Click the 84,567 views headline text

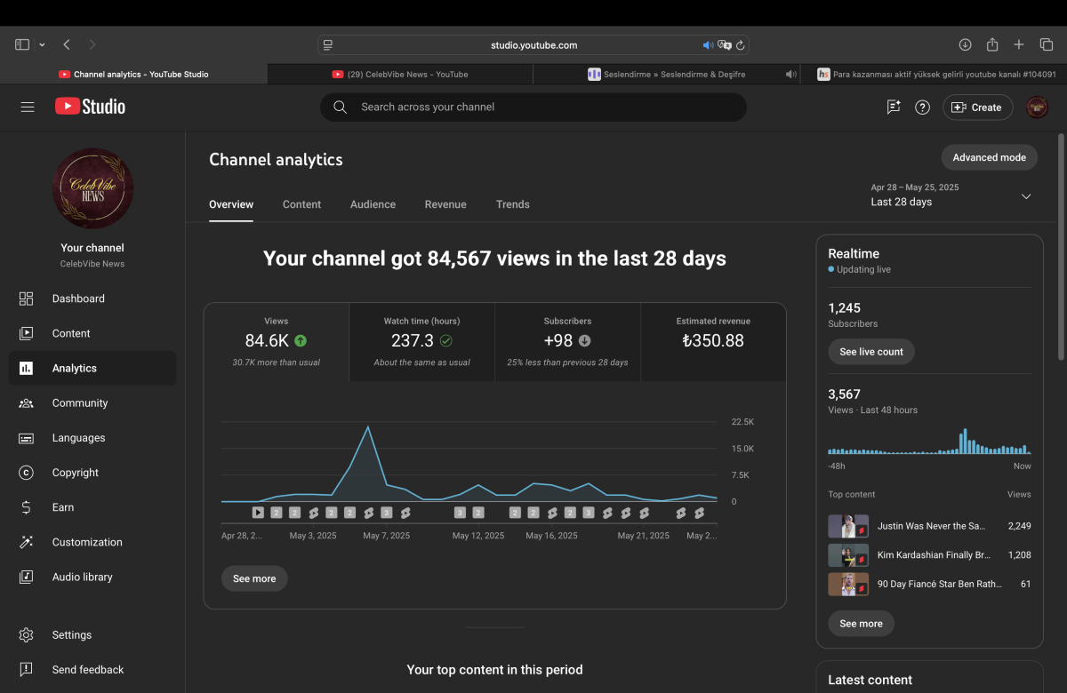[x=494, y=259]
